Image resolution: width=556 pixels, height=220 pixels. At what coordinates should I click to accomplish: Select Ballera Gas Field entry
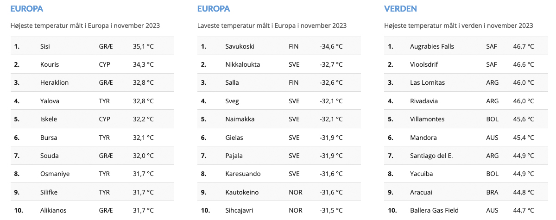[x=434, y=210]
